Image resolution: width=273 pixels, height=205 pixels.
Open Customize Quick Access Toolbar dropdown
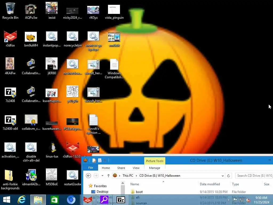click(x=105, y=160)
